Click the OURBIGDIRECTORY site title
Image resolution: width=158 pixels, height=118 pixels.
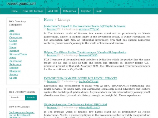tap(21, 4)
